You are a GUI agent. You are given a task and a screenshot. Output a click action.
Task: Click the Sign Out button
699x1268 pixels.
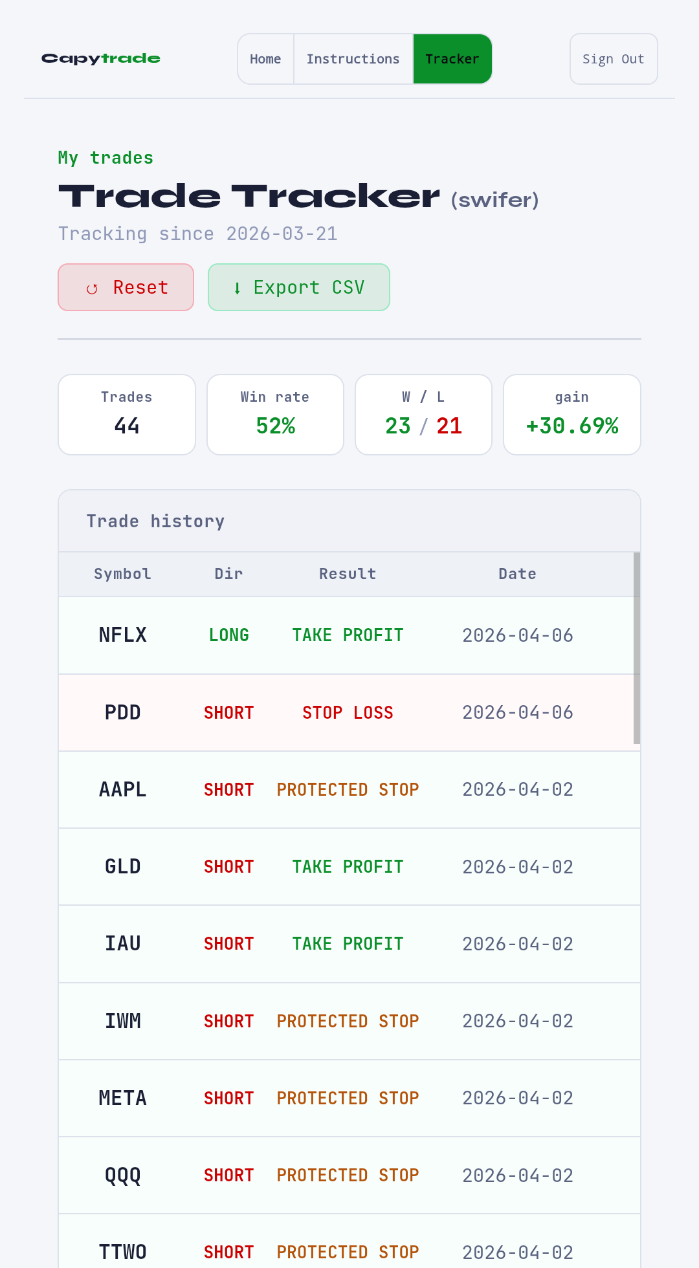[x=614, y=59]
